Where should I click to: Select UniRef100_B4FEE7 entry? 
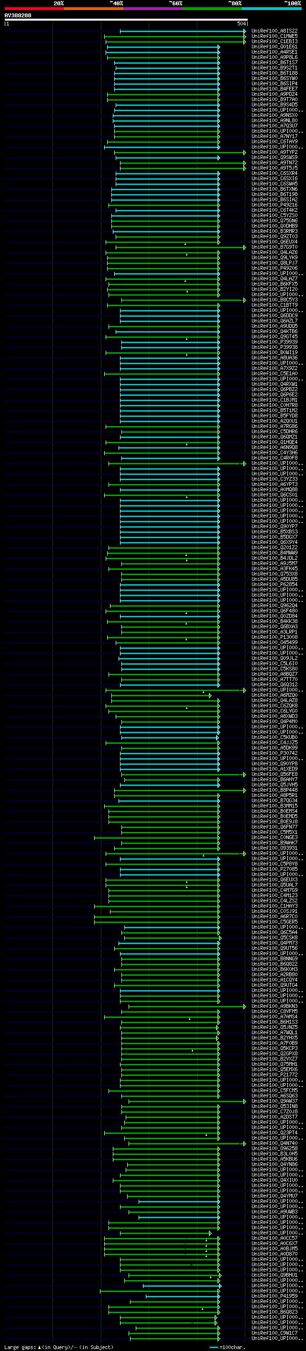click(274, 89)
